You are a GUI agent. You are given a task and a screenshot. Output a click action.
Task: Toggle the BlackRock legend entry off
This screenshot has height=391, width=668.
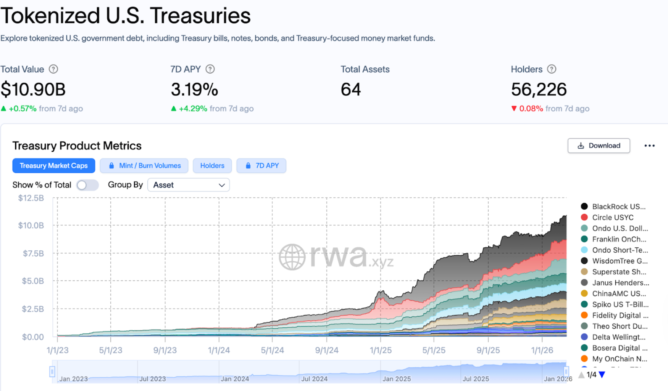click(618, 206)
